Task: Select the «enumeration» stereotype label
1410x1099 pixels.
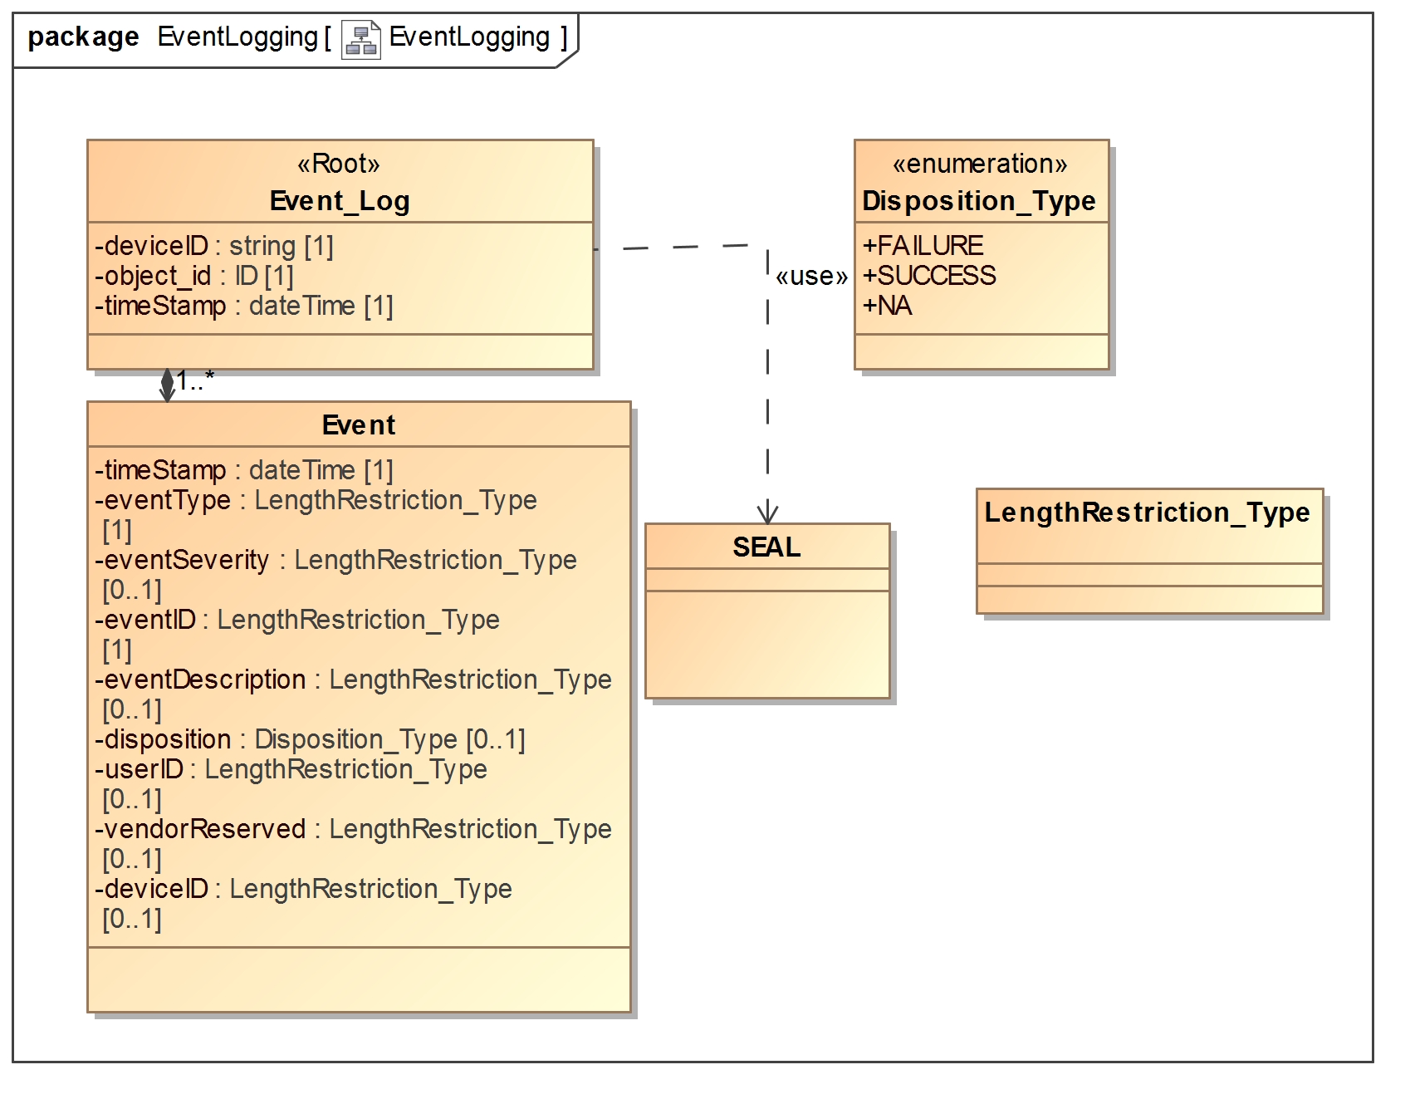Action: click(x=980, y=164)
